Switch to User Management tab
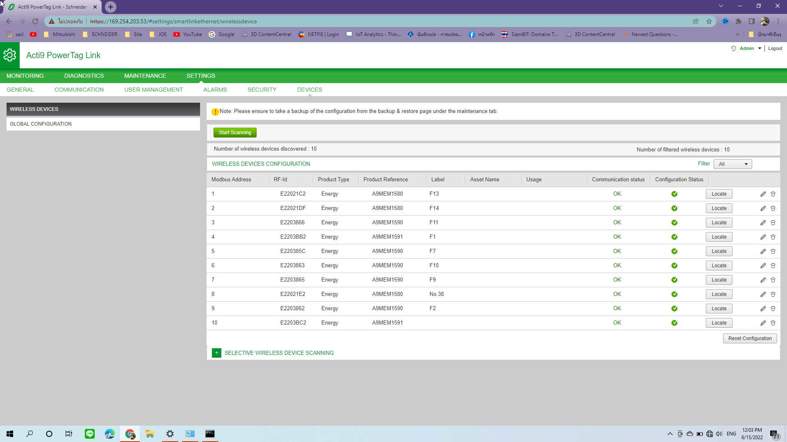This screenshot has height=442, width=787. click(154, 90)
